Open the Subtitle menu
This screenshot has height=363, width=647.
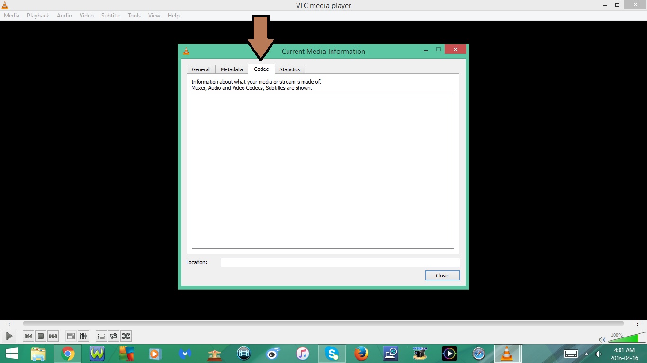(x=111, y=16)
